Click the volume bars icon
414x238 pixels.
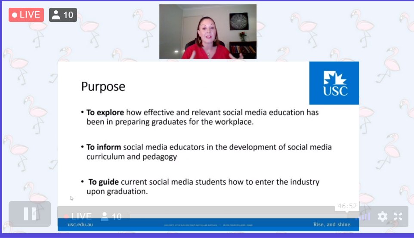coord(363,217)
